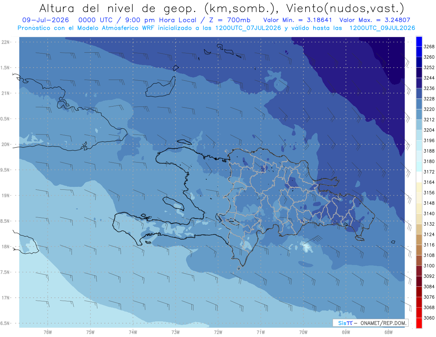Click the 'Valor Min. = 3.18641' text
Viewport: 436px width, 337px height.
pyautogui.click(x=298, y=20)
